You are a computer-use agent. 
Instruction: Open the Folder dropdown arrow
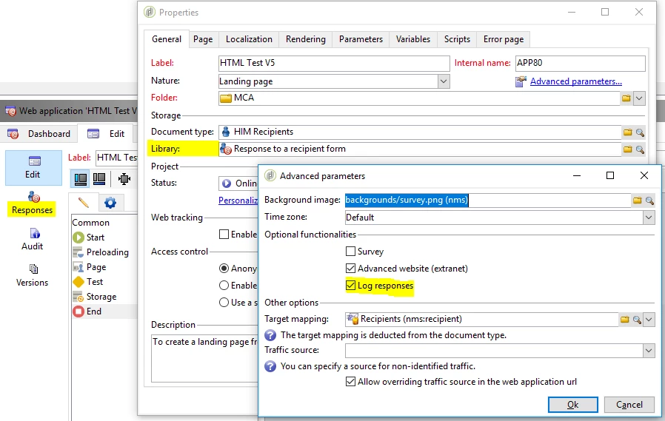(639, 98)
